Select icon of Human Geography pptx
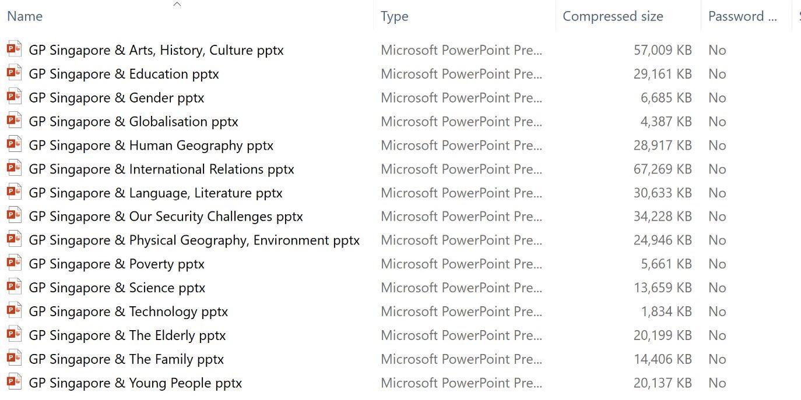 (14, 144)
